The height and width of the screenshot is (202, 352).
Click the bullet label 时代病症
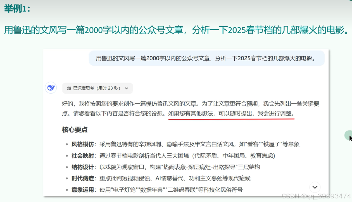coord(83,178)
